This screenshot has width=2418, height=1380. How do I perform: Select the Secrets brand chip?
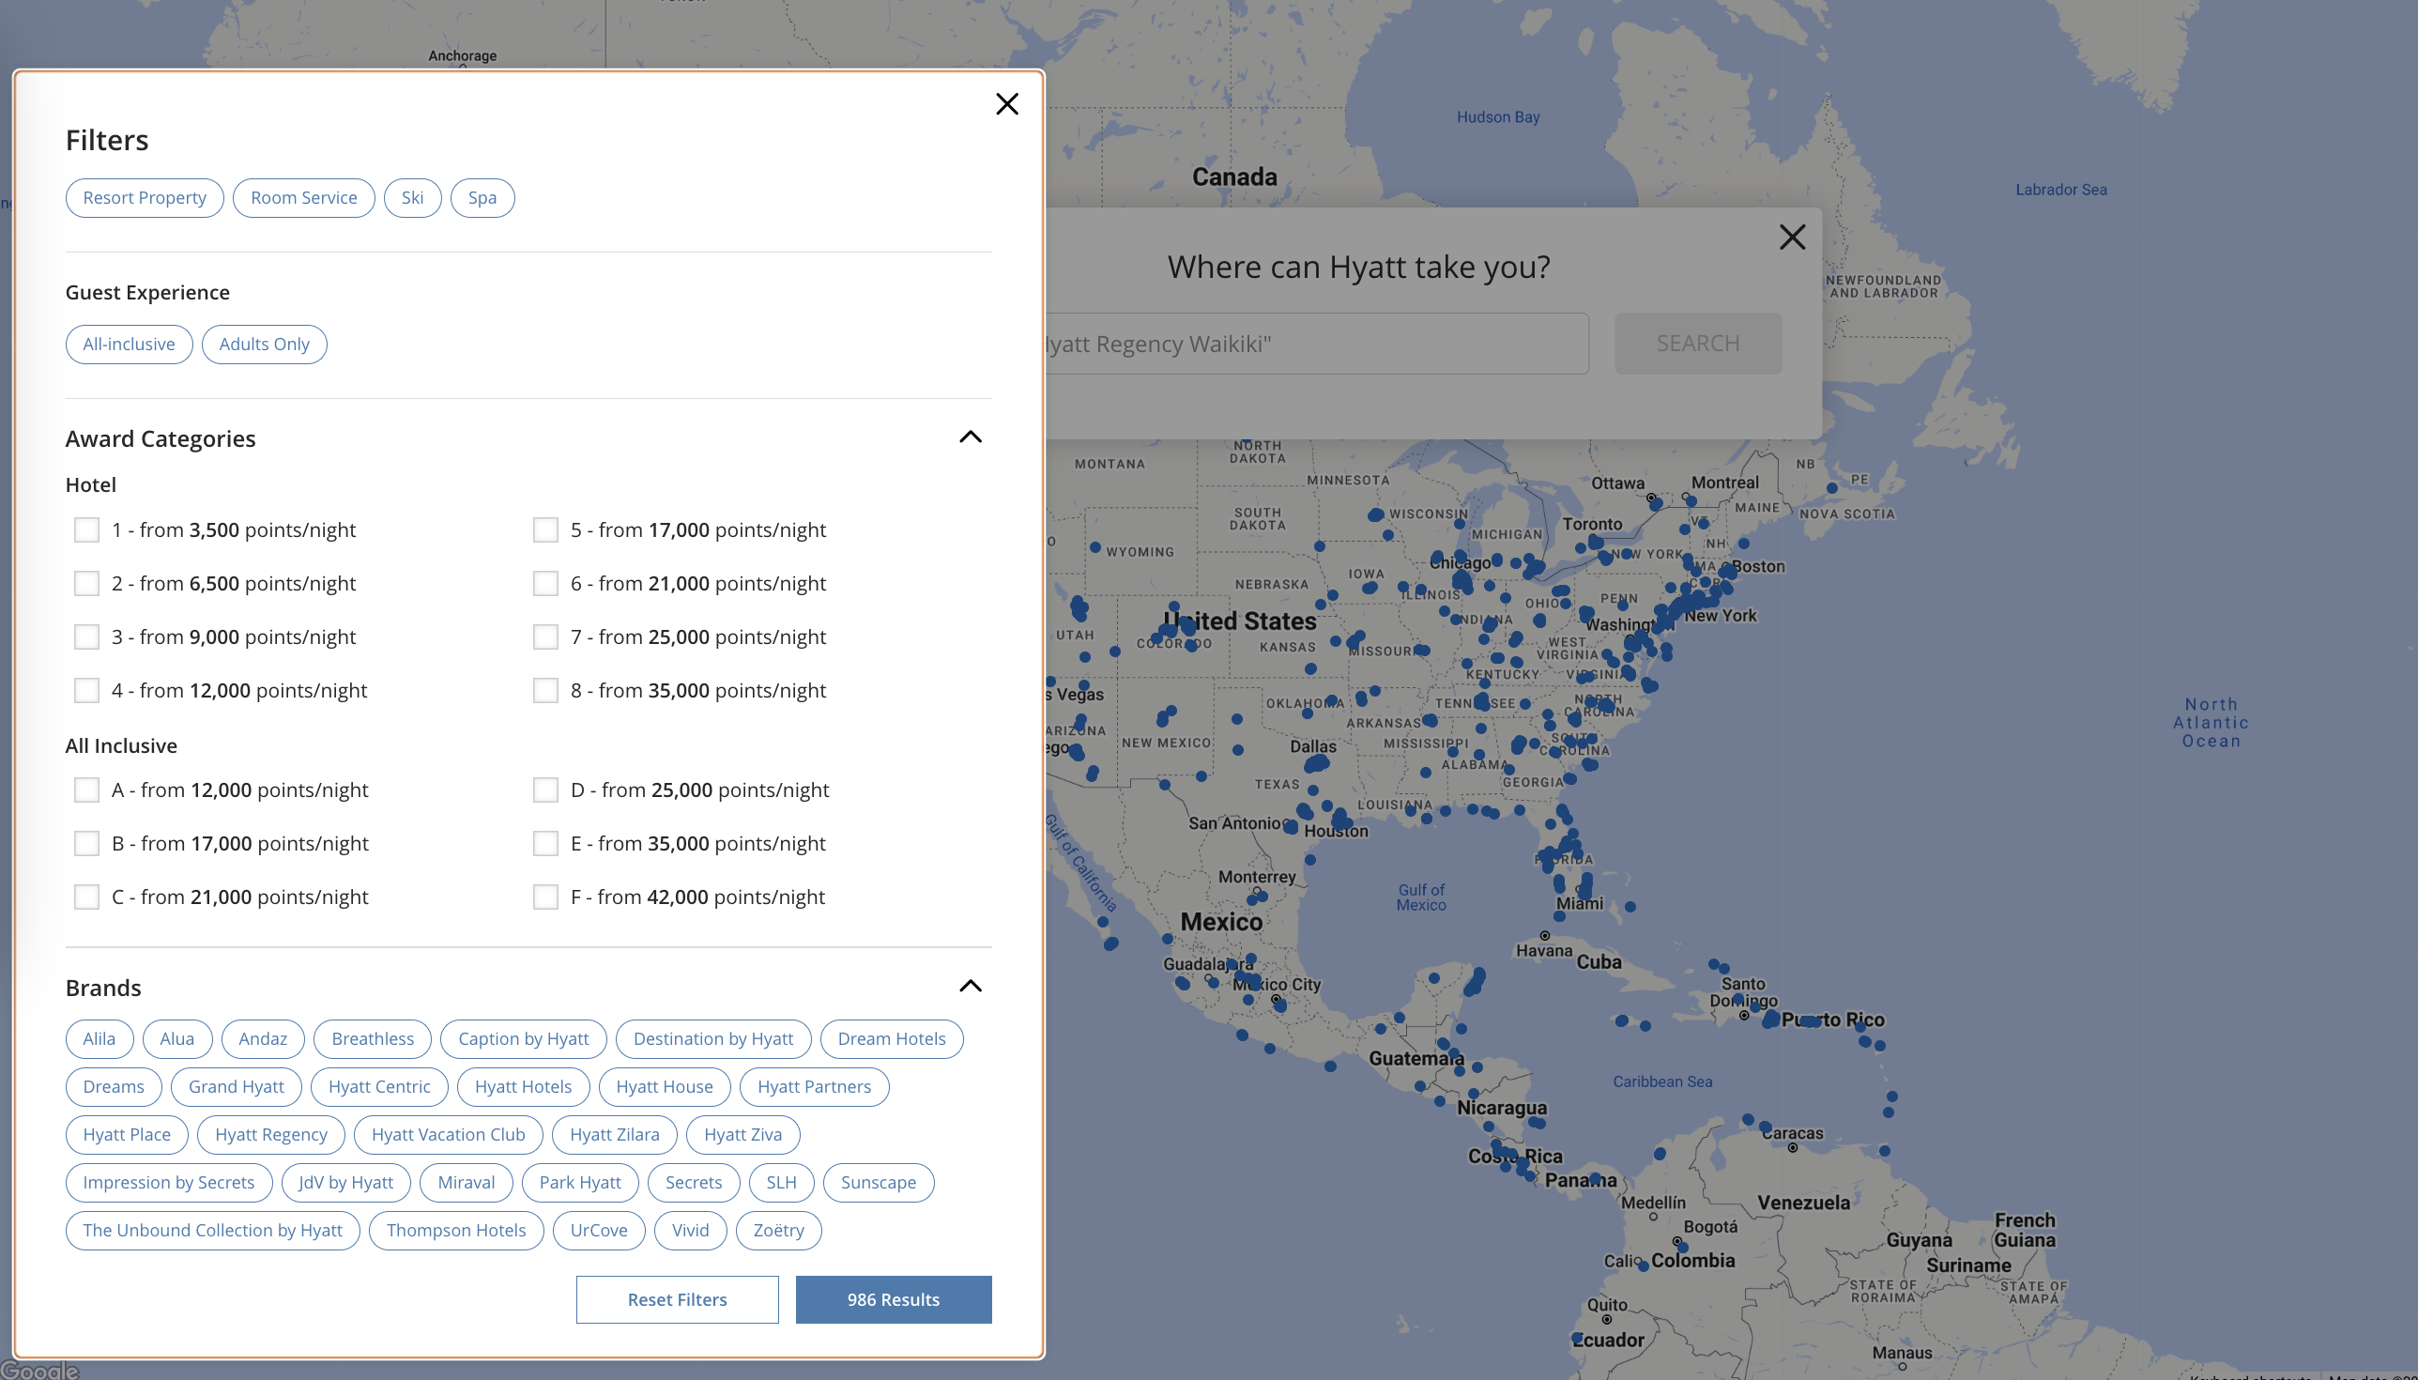tap(694, 1183)
